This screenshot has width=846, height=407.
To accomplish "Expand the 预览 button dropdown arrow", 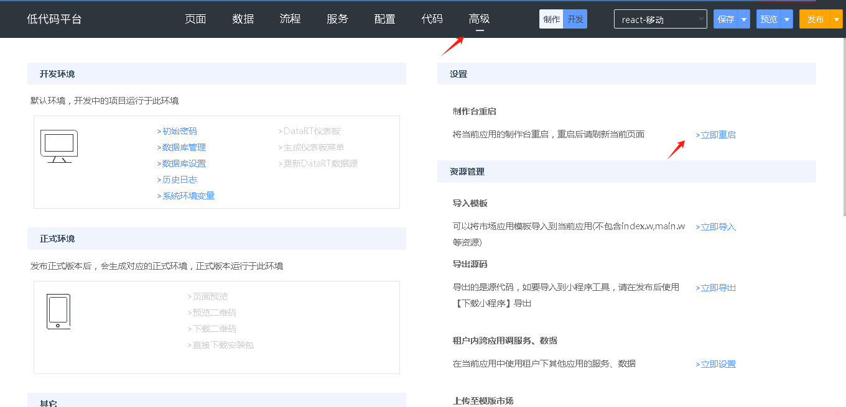I will (x=787, y=19).
